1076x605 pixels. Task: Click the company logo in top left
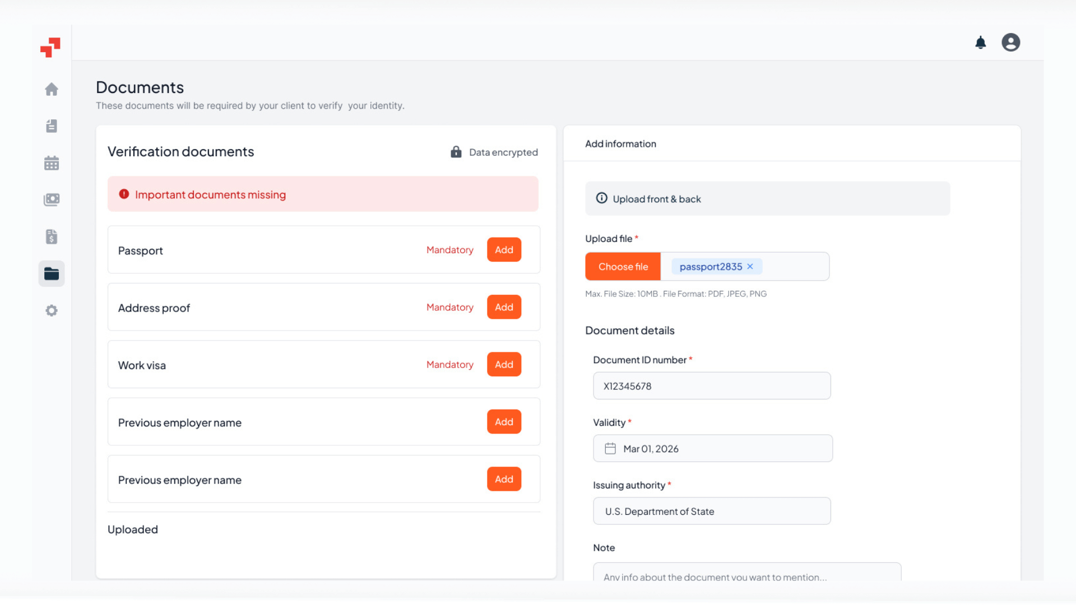point(51,47)
